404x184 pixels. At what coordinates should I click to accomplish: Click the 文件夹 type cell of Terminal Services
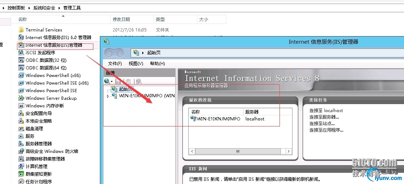click(x=162, y=30)
